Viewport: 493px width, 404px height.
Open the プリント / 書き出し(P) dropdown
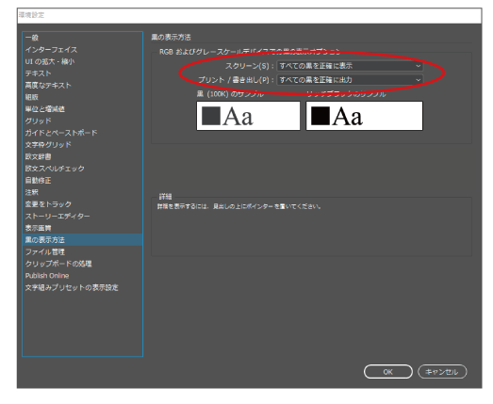click(350, 80)
